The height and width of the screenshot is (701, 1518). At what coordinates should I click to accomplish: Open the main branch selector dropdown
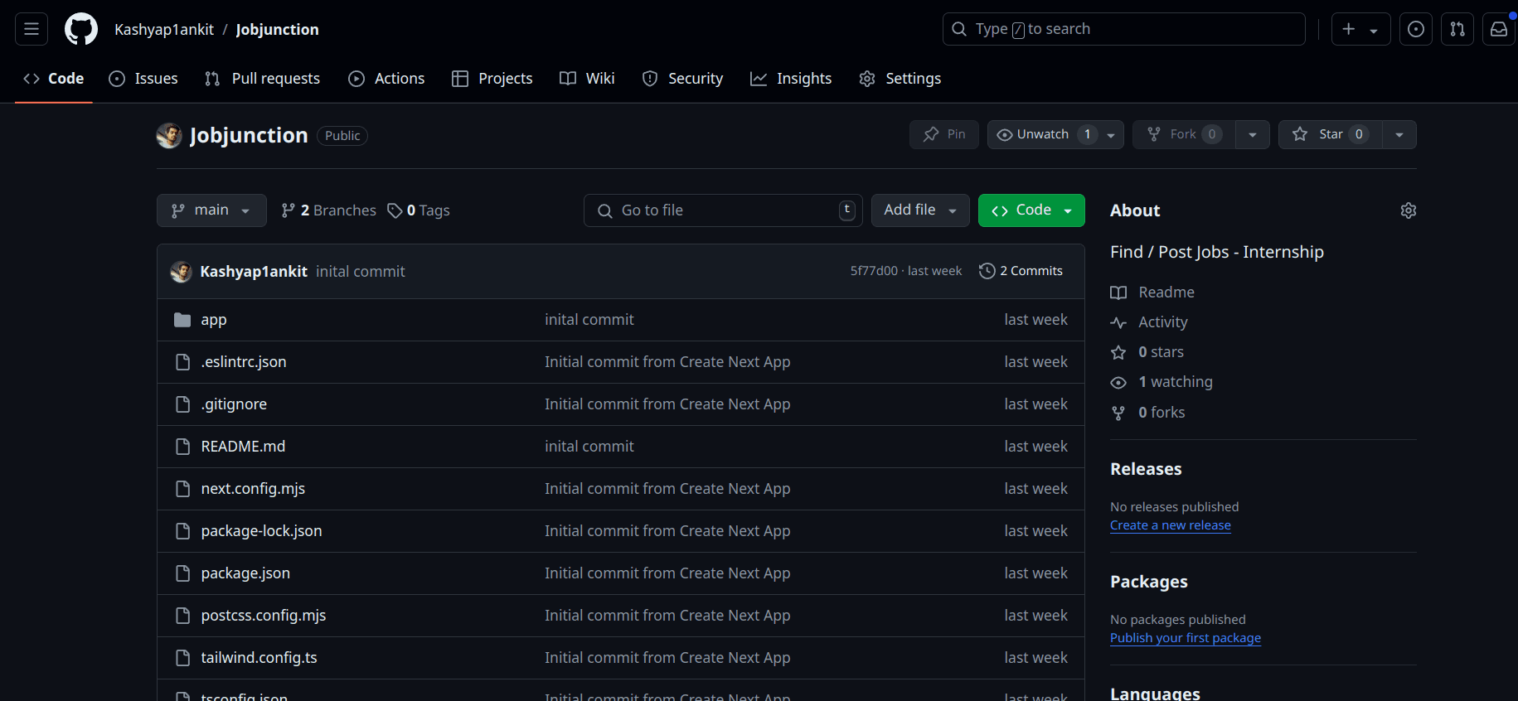pos(211,210)
